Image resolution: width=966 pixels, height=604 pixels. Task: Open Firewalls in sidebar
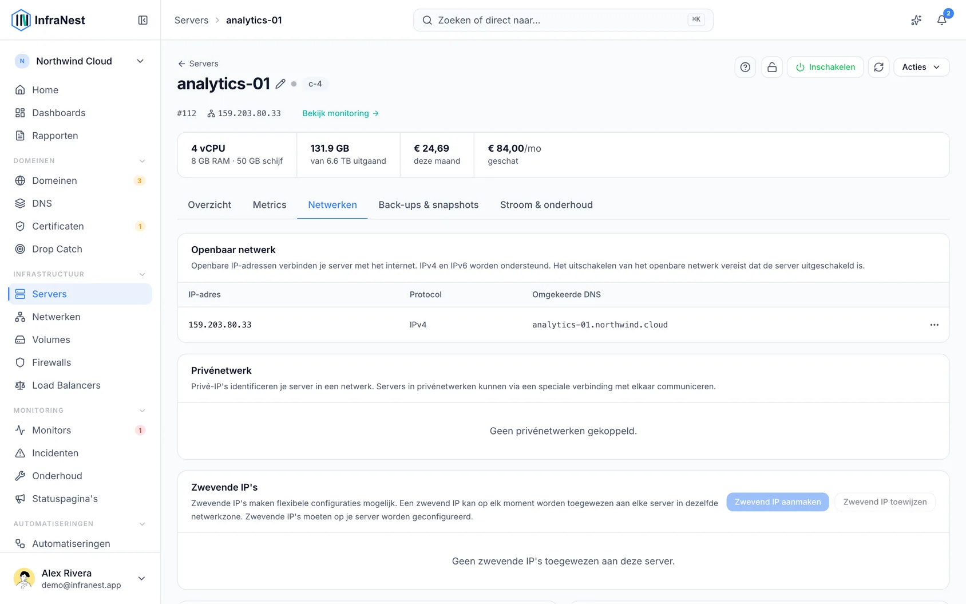coord(80,362)
